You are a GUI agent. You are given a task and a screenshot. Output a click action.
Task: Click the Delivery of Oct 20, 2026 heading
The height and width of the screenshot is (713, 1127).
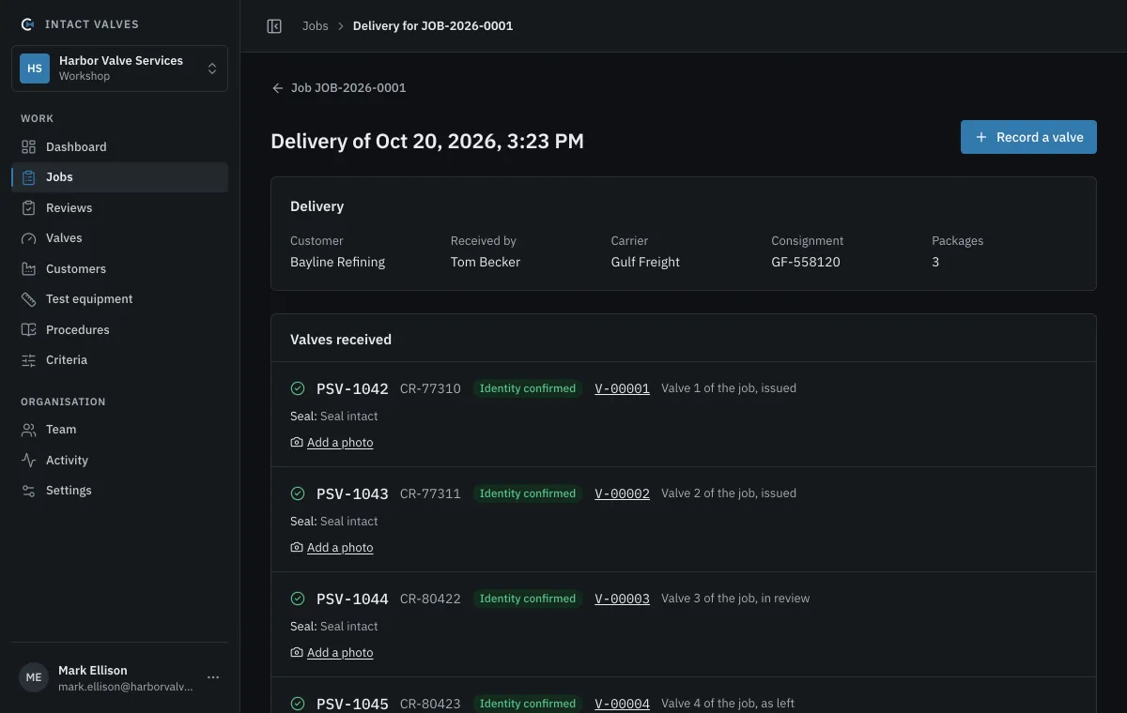pos(427,142)
